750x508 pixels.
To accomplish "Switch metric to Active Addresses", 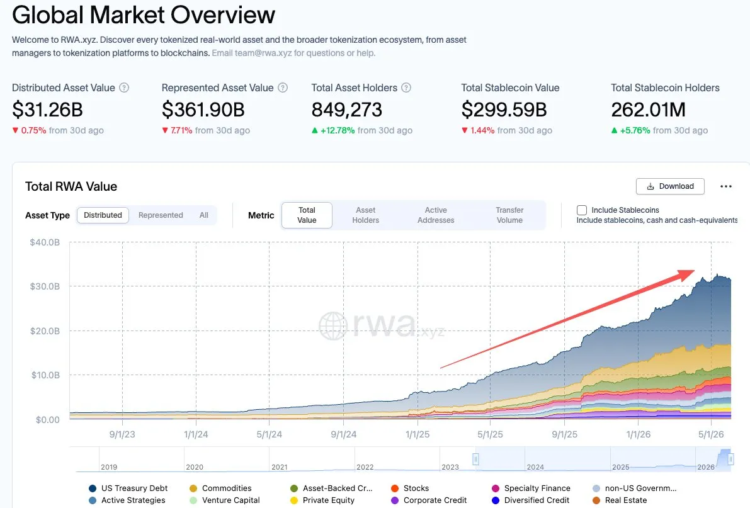I will [x=436, y=215].
